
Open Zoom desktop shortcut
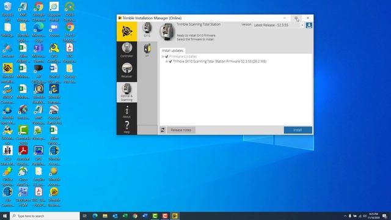[54, 30]
